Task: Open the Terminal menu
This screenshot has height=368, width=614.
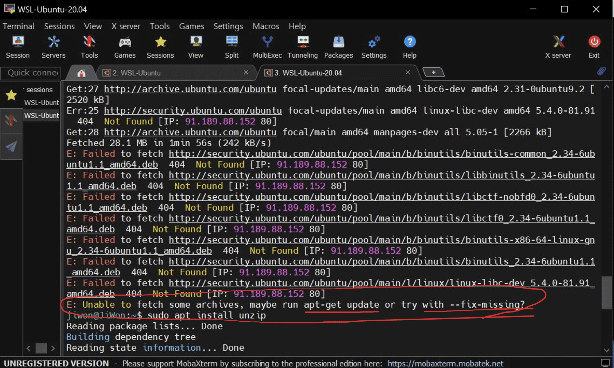Action: (x=18, y=26)
